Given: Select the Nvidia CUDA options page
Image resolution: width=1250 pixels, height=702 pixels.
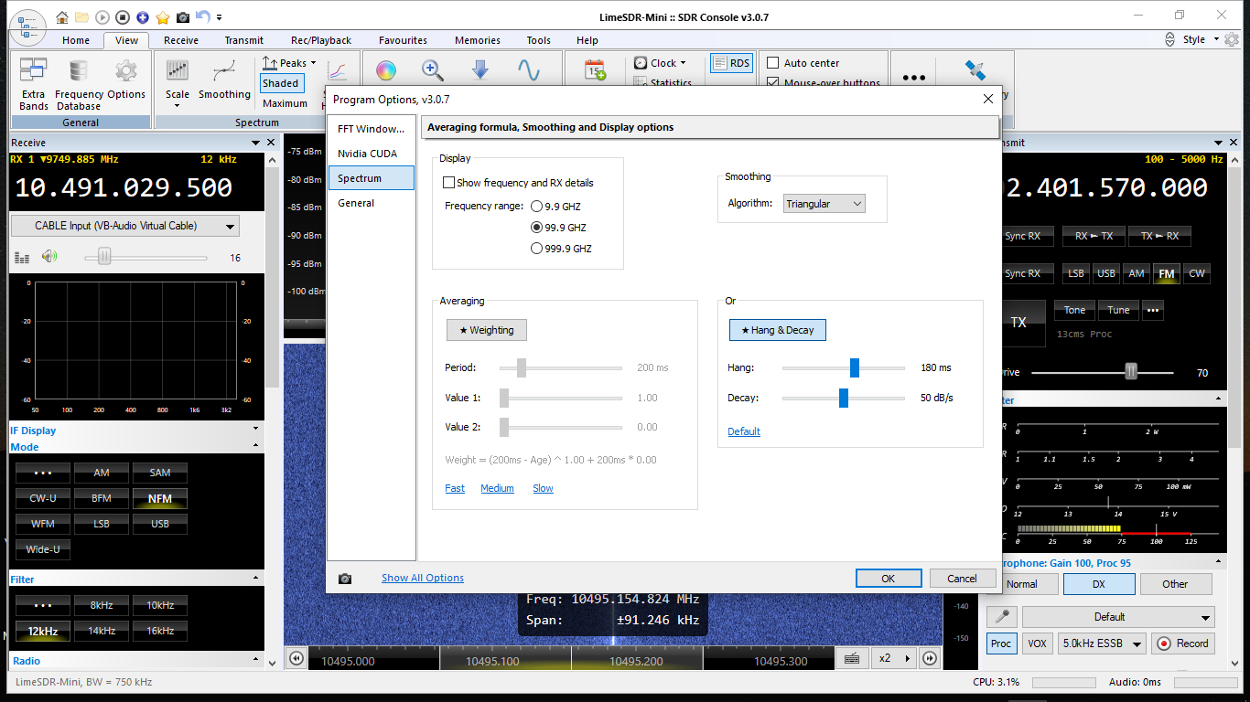Looking at the screenshot, I should coord(371,154).
